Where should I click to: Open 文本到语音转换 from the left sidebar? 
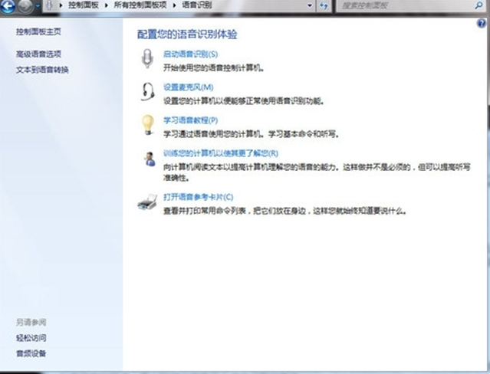coord(42,70)
